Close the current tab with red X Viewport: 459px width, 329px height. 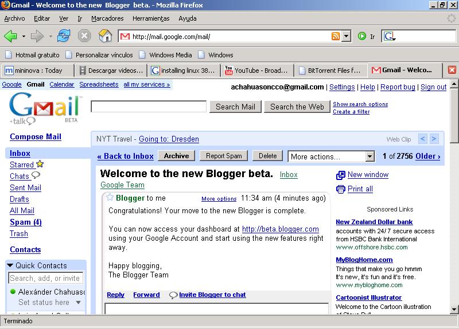tap(452, 70)
